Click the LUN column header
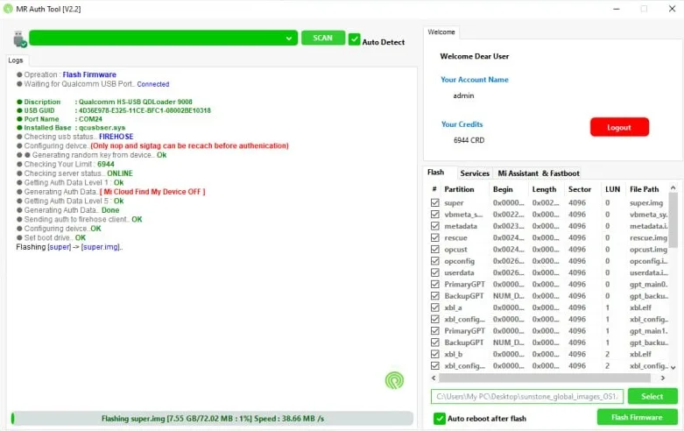This screenshot has height=431, width=684. coord(612,189)
